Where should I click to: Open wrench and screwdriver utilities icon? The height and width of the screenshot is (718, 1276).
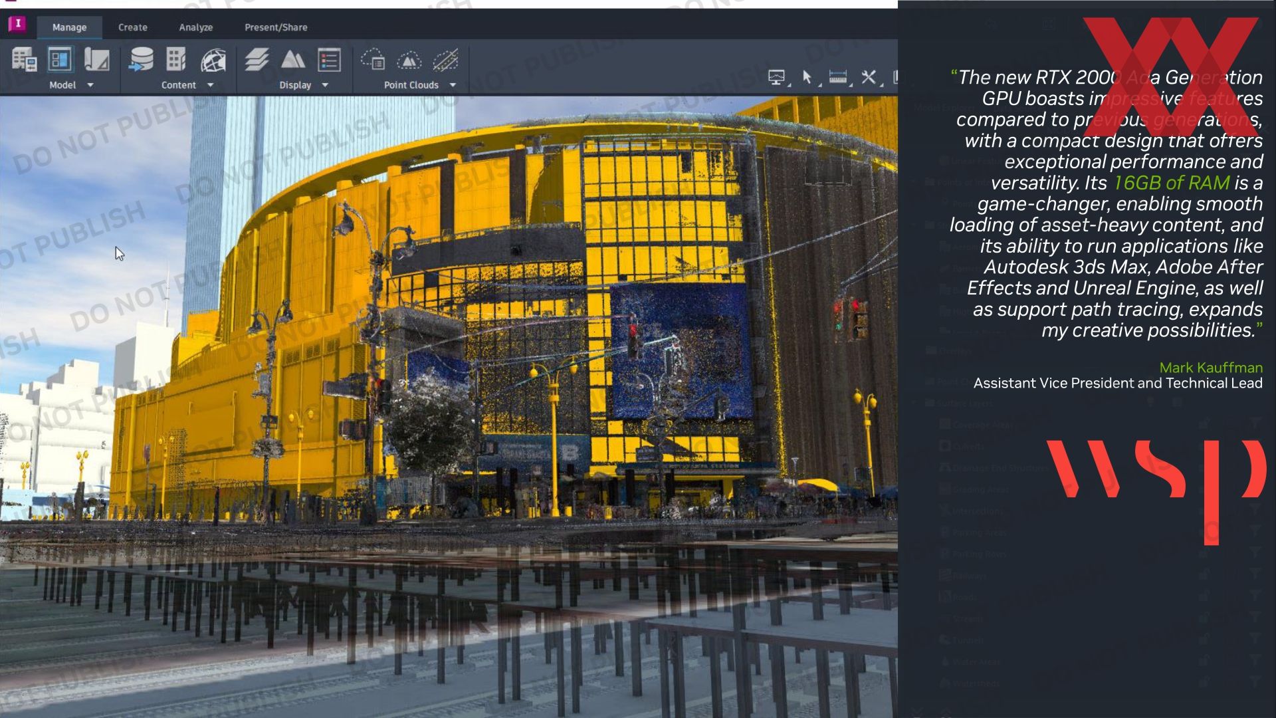pyautogui.click(x=870, y=78)
